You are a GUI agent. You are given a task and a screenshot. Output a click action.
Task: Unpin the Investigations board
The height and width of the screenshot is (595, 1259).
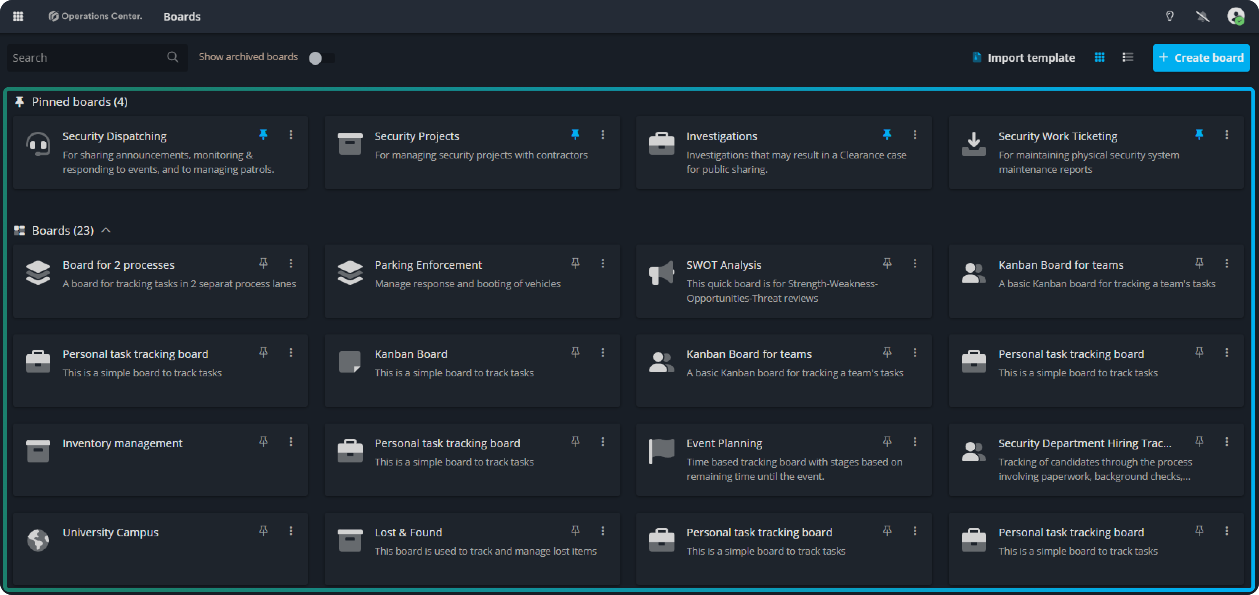click(x=887, y=134)
